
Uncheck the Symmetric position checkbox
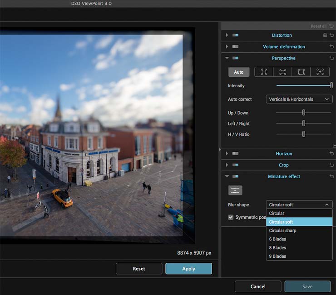tap(231, 217)
